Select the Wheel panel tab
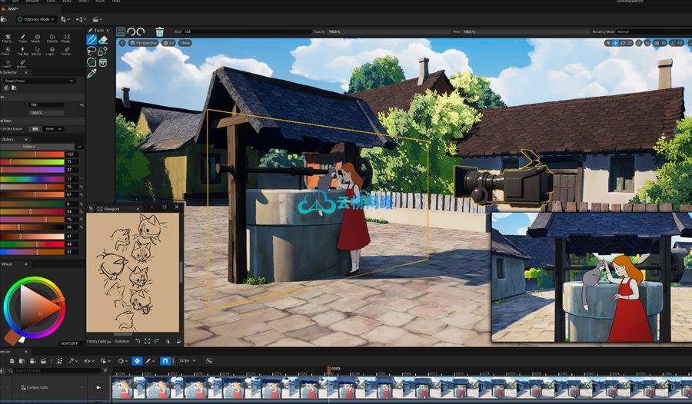The image size is (692, 404). pyautogui.click(x=7, y=264)
